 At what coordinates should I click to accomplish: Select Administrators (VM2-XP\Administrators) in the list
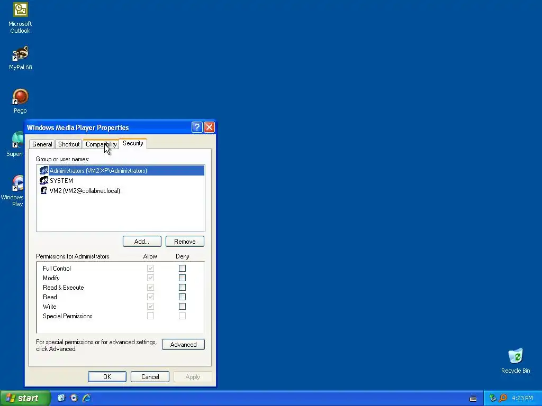point(121,171)
